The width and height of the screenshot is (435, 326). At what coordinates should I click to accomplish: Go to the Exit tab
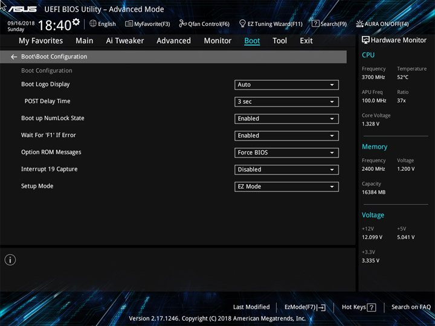306,41
